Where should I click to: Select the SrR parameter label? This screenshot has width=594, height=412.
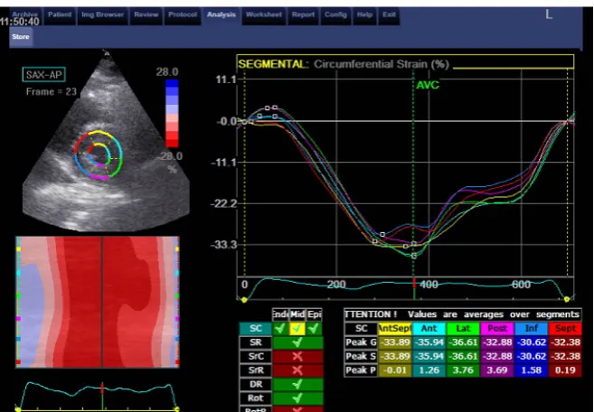tap(256, 370)
